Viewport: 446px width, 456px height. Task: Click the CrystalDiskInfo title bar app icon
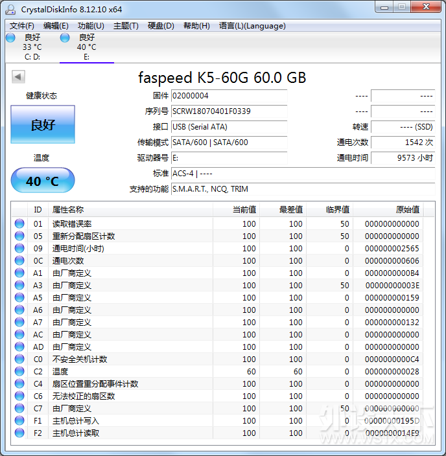[x=10, y=9]
